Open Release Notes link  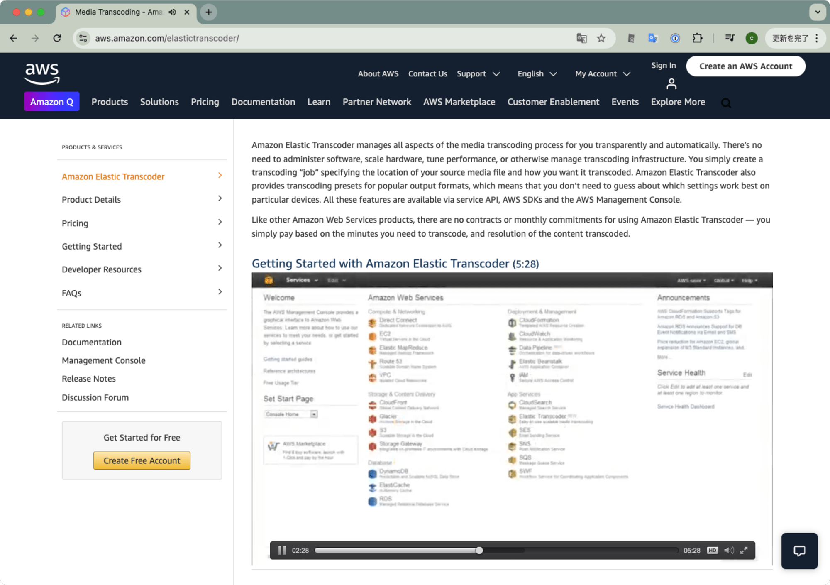[x=89, y=379]
